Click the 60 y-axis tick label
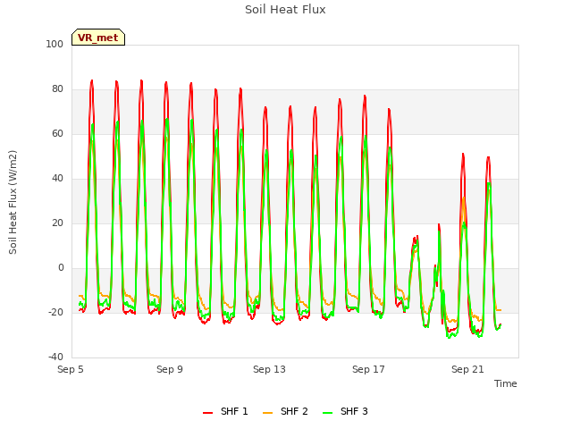 click(57, 133)
